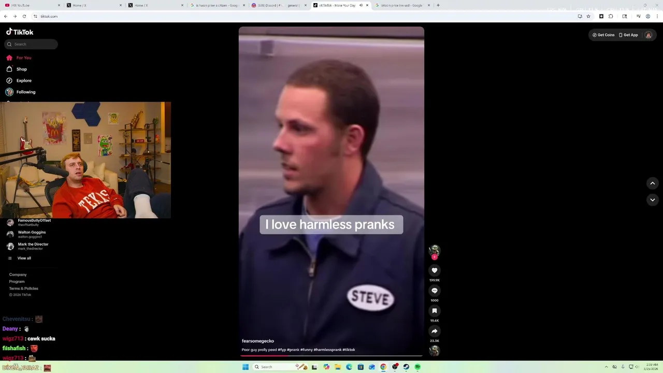Bookmark this page with the star icon
This screenshot has height=373, width=663.
pos(588,16)
